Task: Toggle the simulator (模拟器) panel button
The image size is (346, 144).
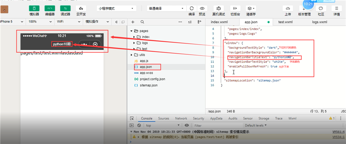Action: pos(34,9)
